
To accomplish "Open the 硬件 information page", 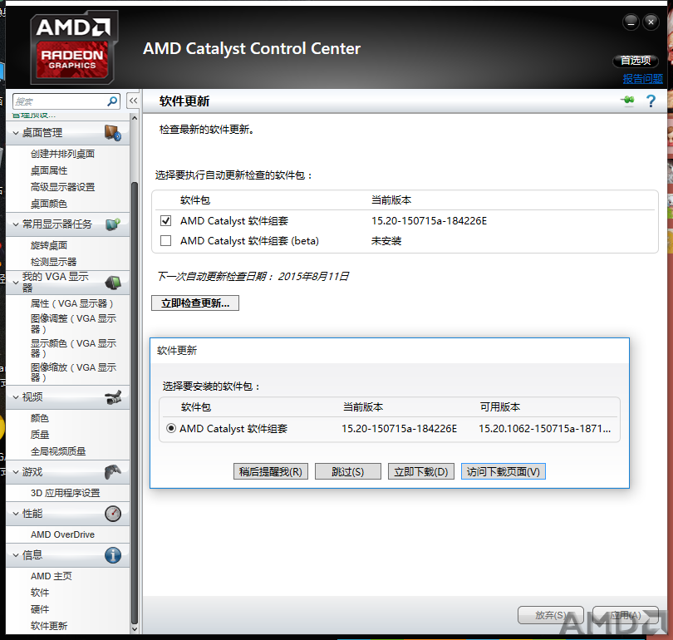I will click(x=40, y=609).
